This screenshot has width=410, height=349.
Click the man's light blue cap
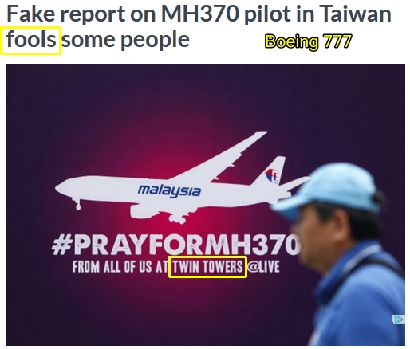(x=329, y=190)
